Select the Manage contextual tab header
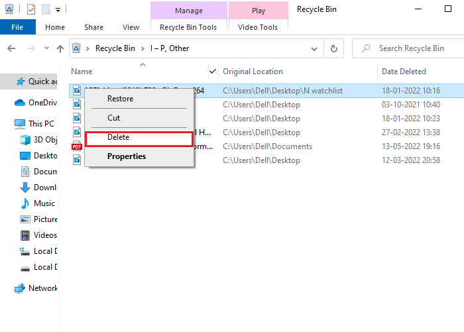This screenshot has height=332, width=464. (189, 11)
